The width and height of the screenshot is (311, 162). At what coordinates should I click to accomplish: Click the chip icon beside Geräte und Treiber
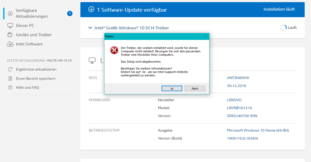click(x=10, y=35)
